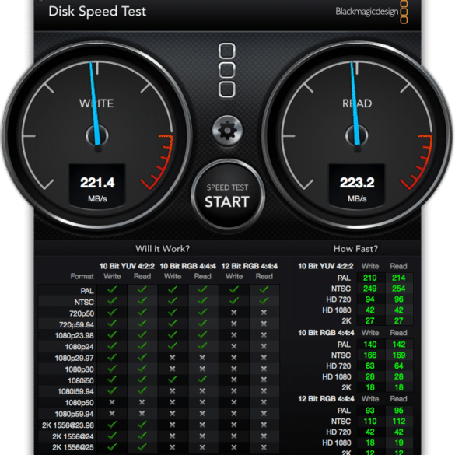The image size is (455, 455).
Task: Select the 221.4 MB/s write value
Action: tap(97, 183)
